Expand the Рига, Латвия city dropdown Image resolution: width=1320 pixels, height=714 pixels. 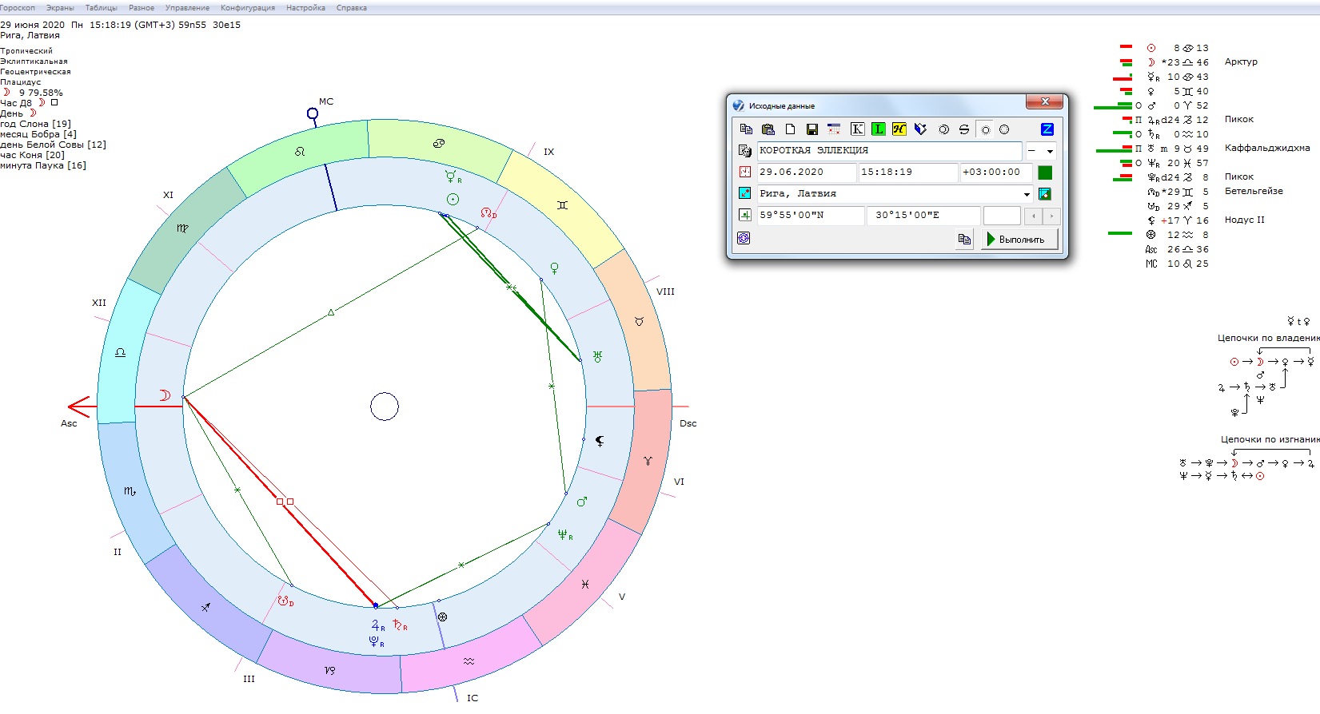[x=1027, y=194]
